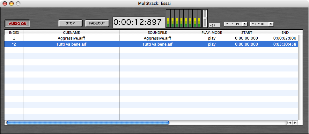Click the PLAY_MODE column header
Viewport: 309px width, 134px height.
click(x=212, y=33)
